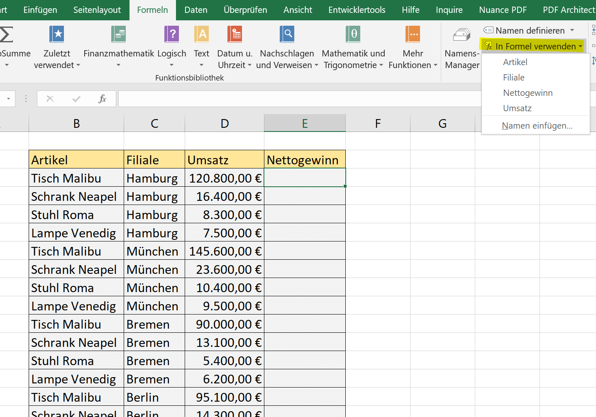Screen dimensions: 596x417
Task: Open Mehr Funktionen orange book icon
Action: click(x=413, y=34)
